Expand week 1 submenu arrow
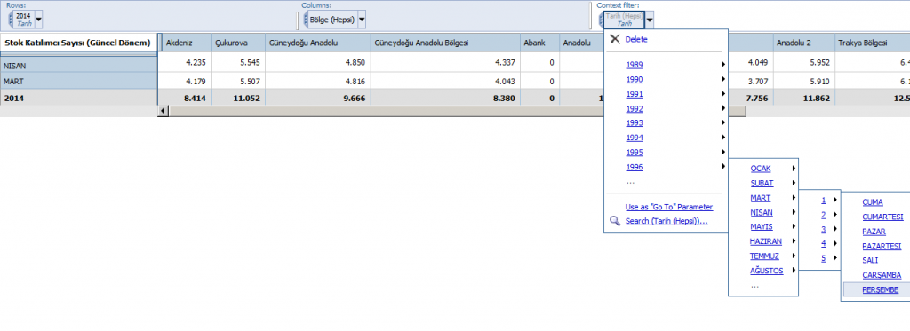The image size is (910, 331). 835,200
